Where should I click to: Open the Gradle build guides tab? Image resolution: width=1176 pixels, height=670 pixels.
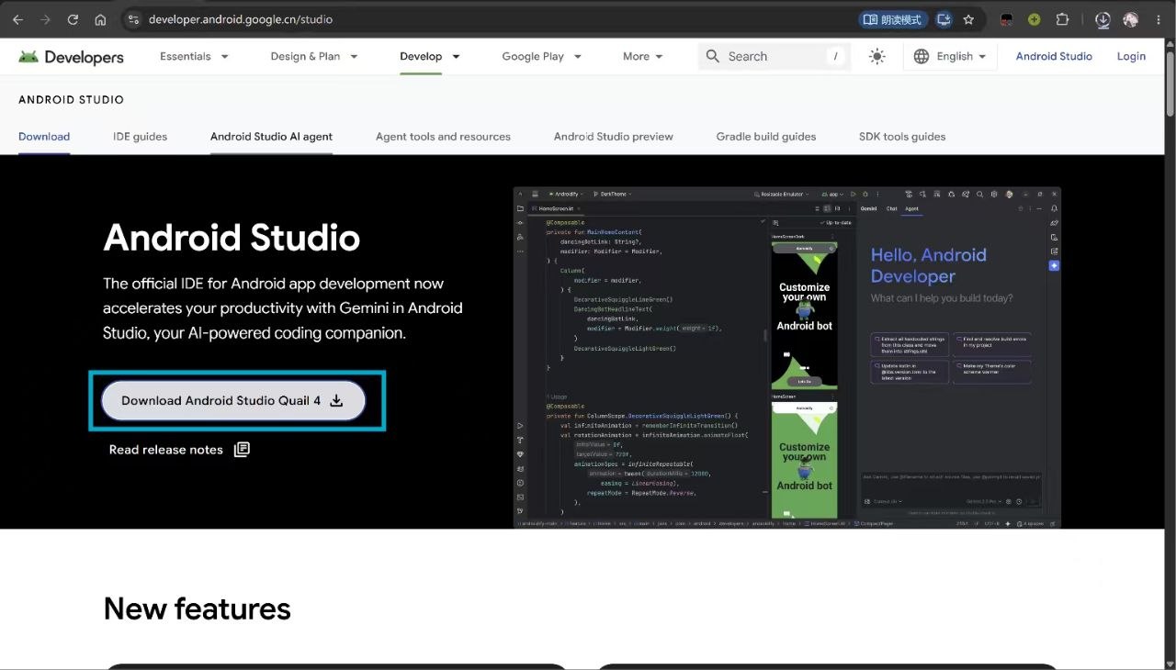click(x=766, y=137)
